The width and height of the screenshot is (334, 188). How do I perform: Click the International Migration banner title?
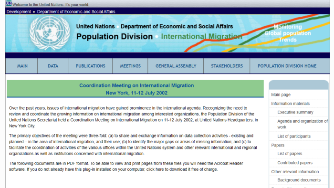[x=201, y=36]
